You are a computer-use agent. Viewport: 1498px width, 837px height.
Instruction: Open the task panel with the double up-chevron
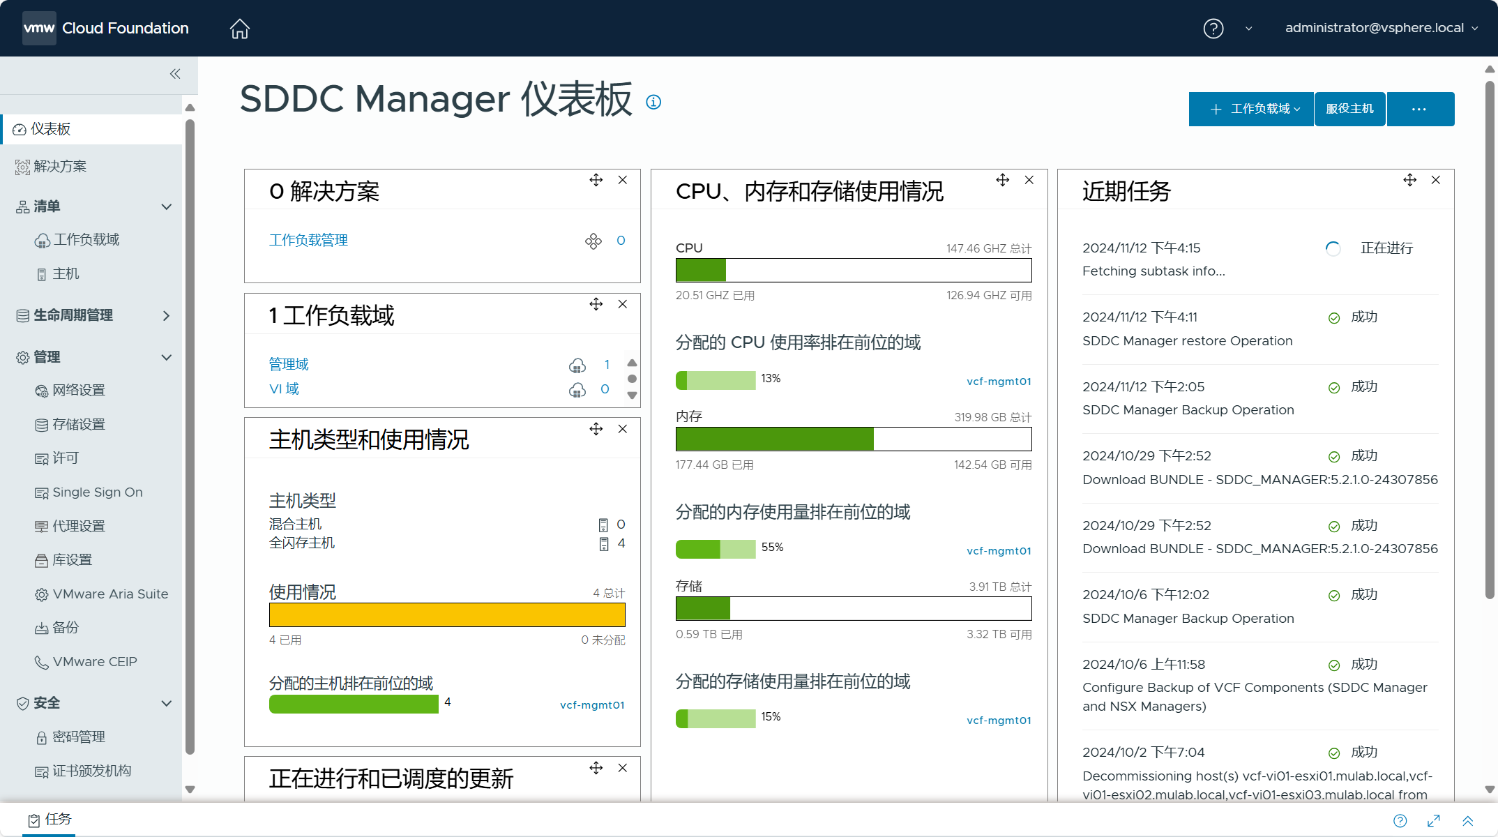pos(1467,820)
